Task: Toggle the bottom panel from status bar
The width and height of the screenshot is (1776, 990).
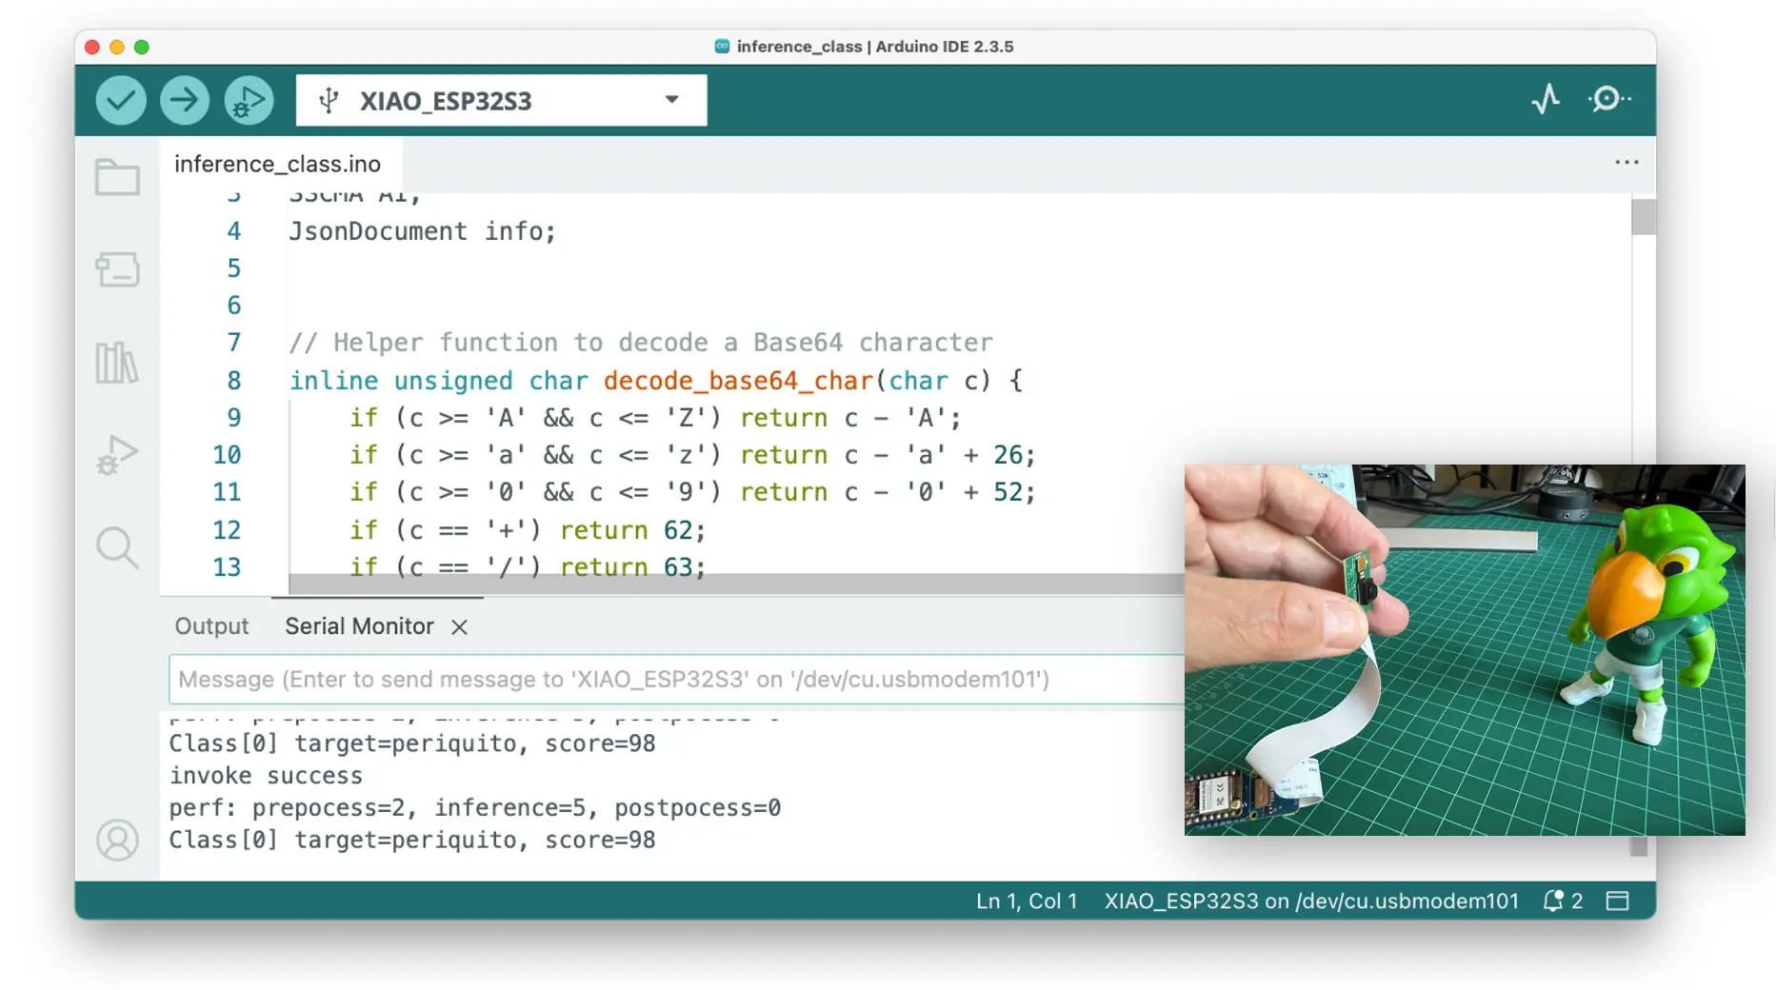Action: pos(1617,901)
